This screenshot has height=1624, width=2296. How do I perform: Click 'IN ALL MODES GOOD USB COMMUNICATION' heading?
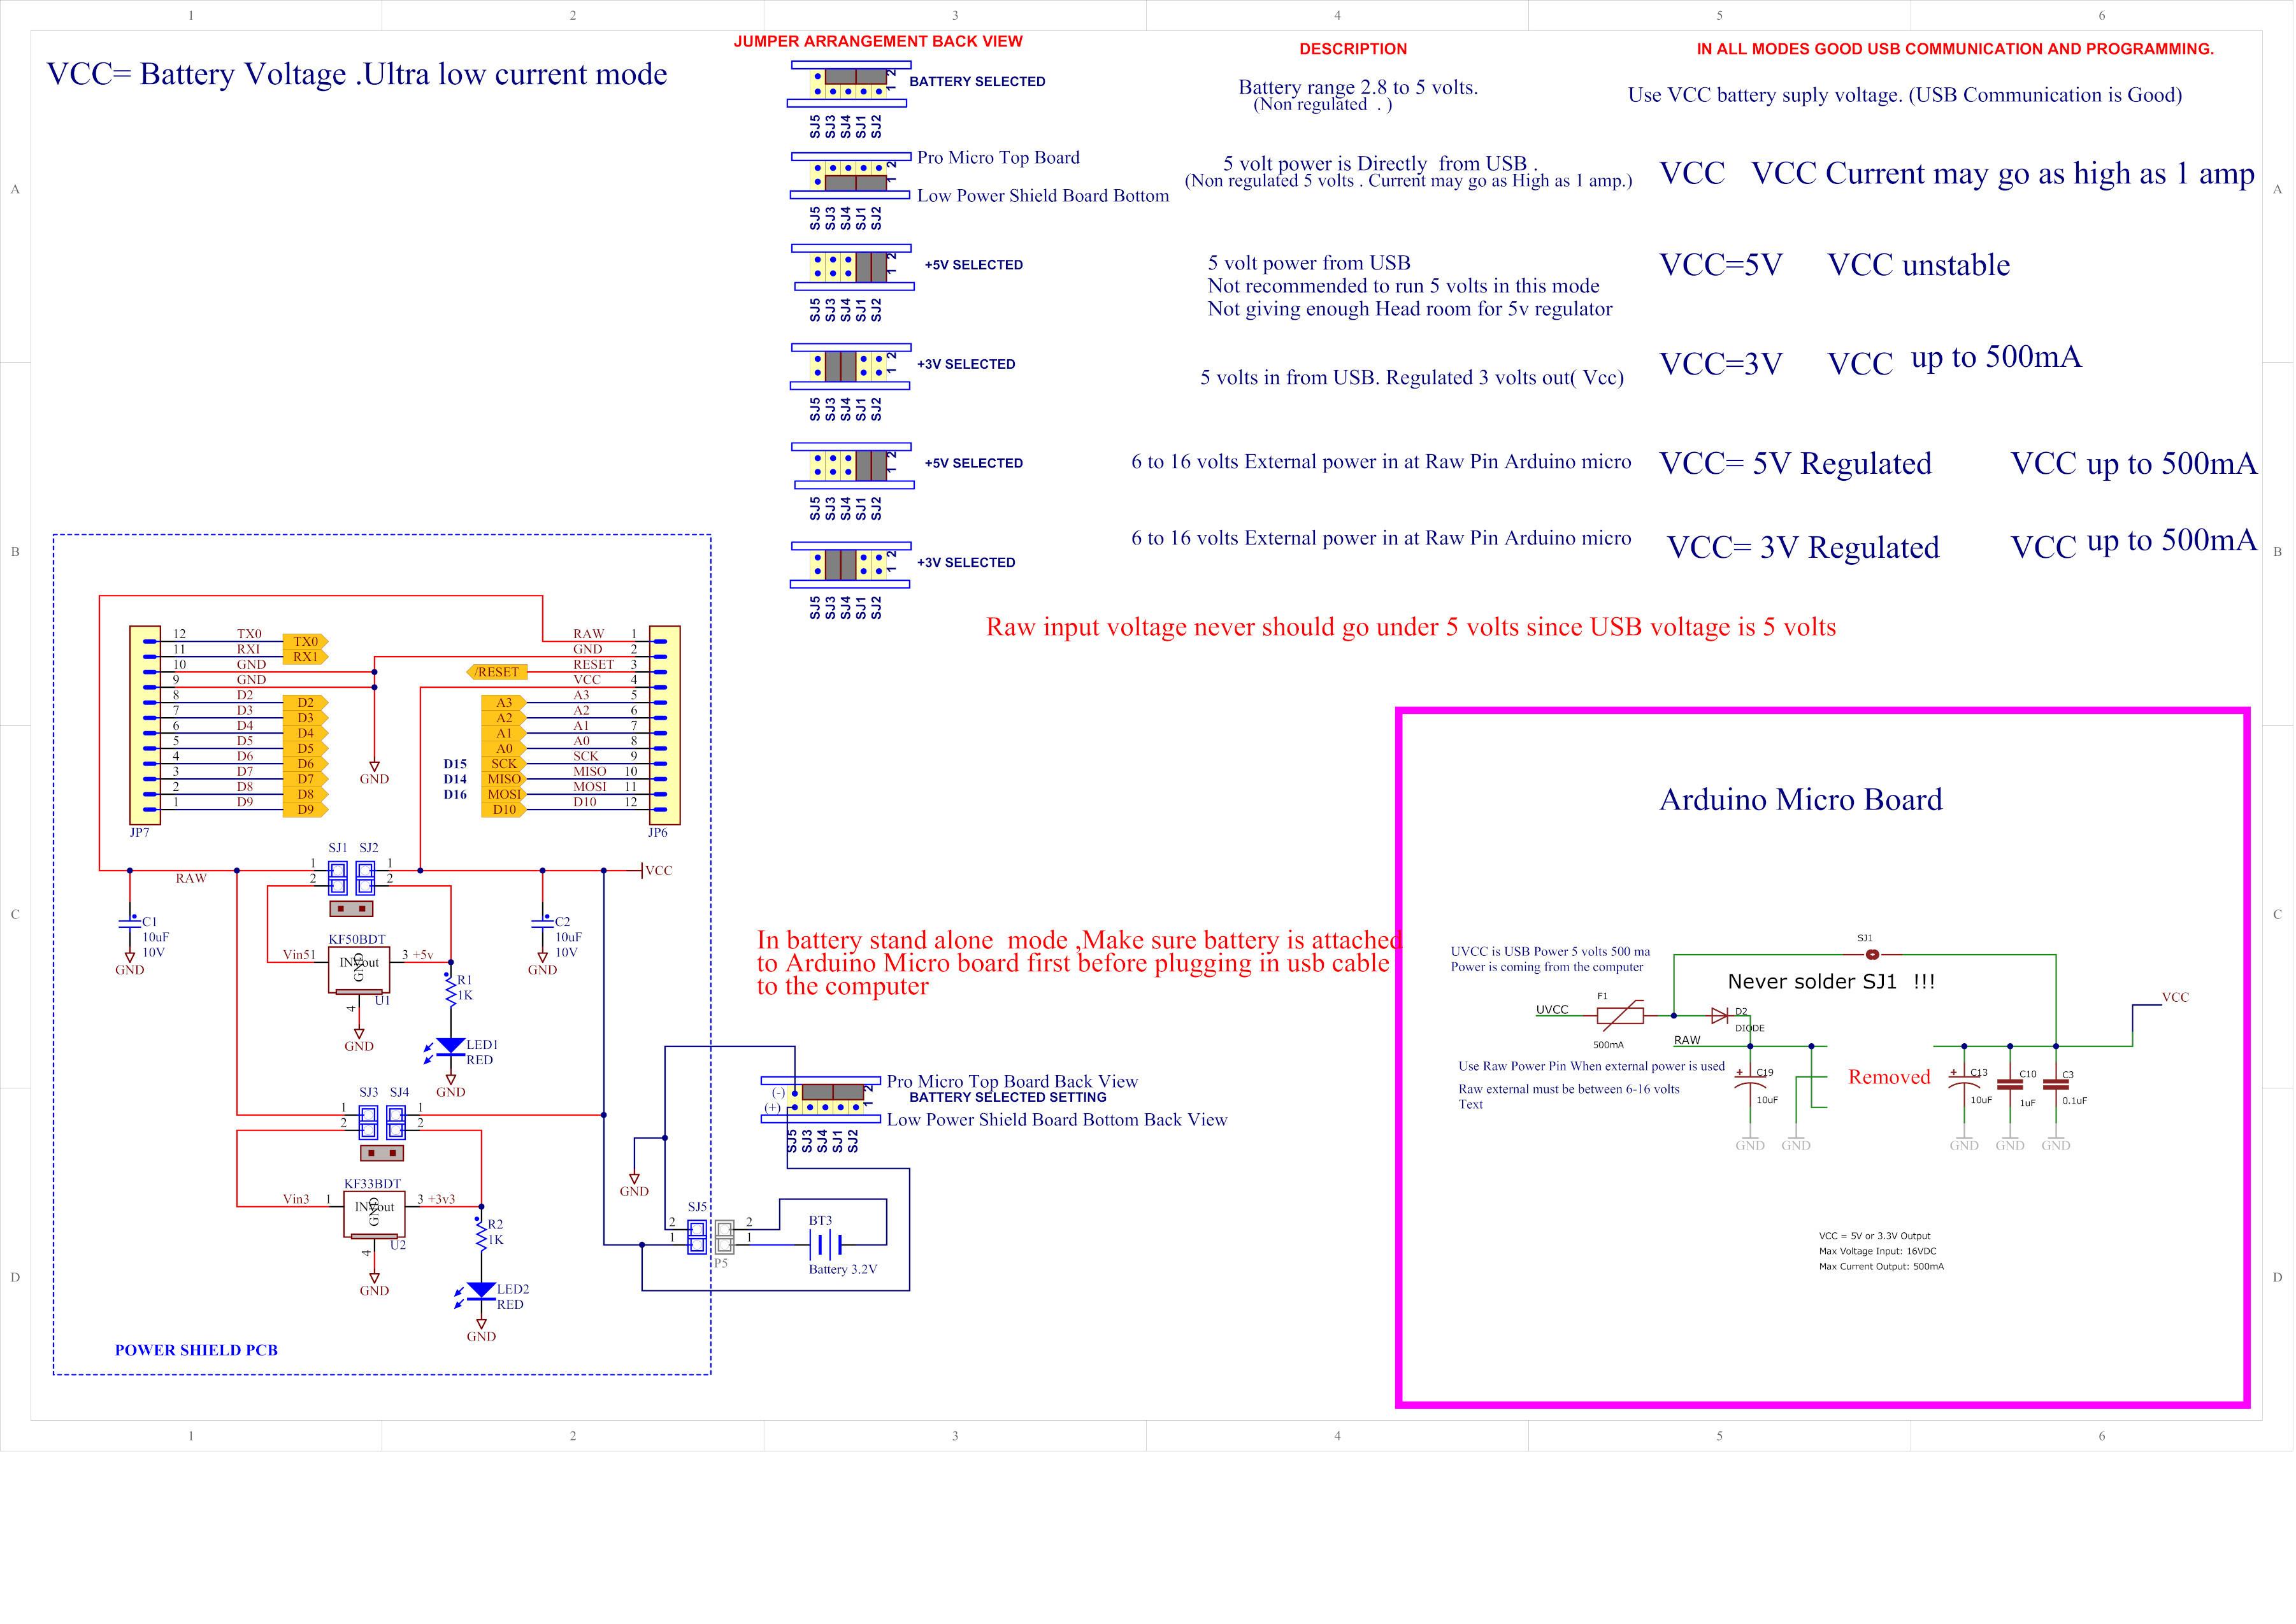point(1955,49)
